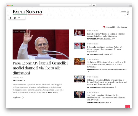Open Canada maple leaf thumbnail
Screen dimensions: 138x116
pyautogui.click(x=79, y=46)
